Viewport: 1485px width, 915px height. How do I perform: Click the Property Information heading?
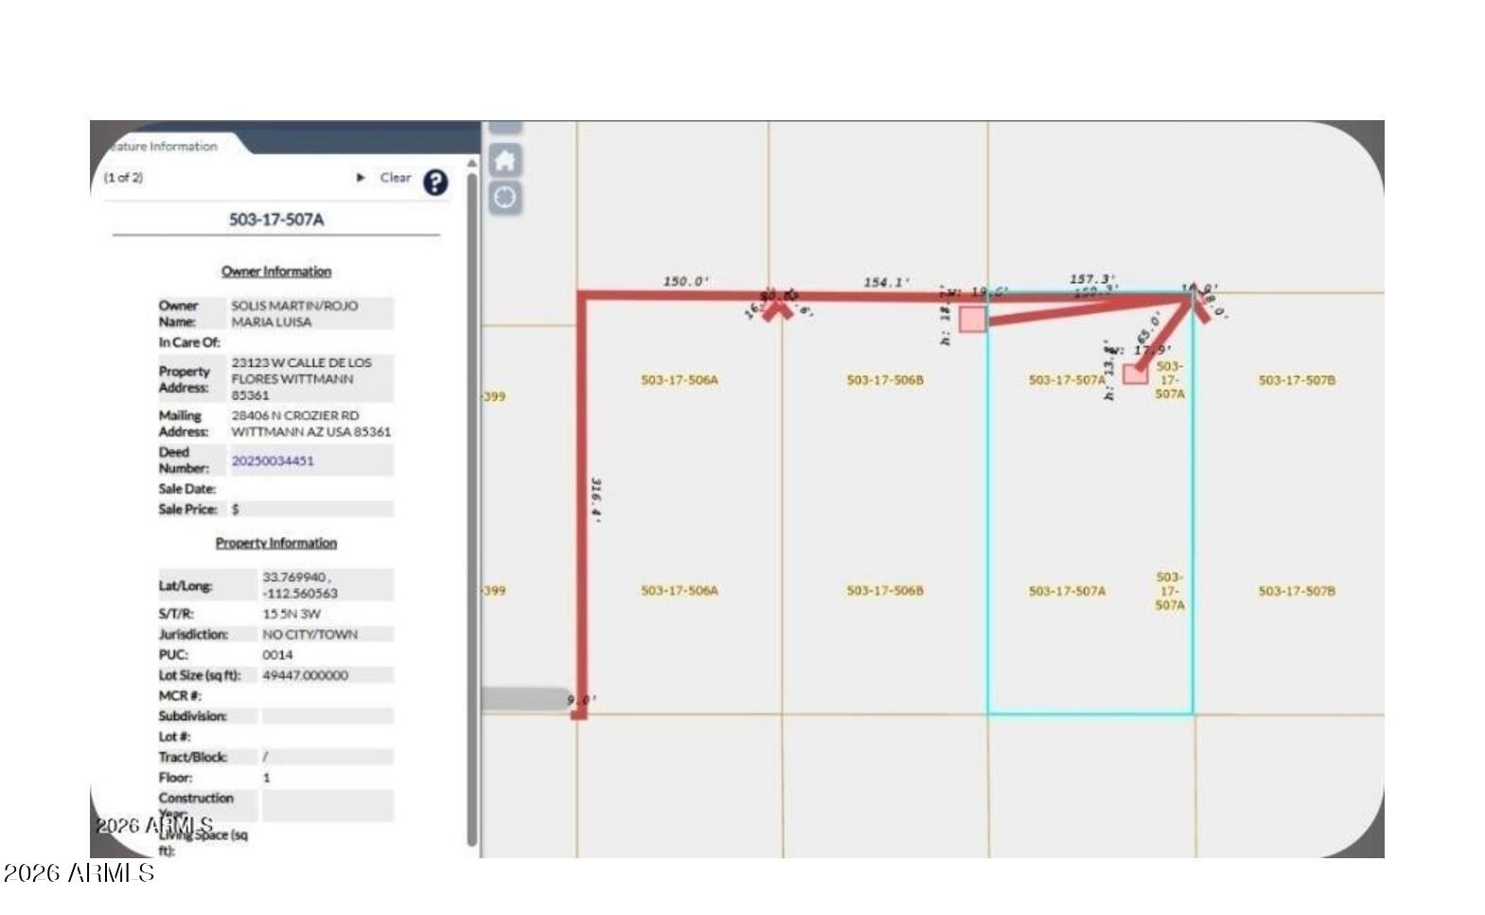coord(276,543)
